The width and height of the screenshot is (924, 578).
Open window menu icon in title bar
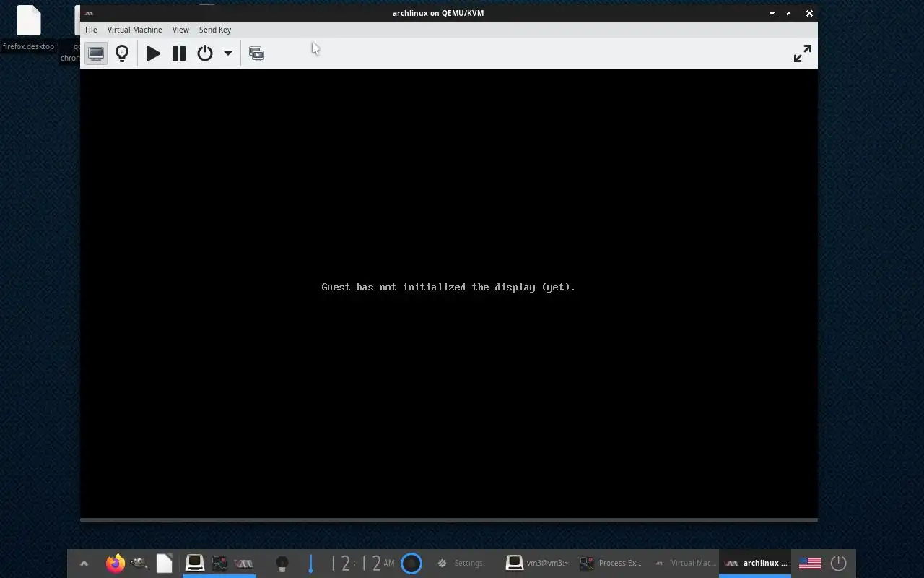tap(89, 13)
